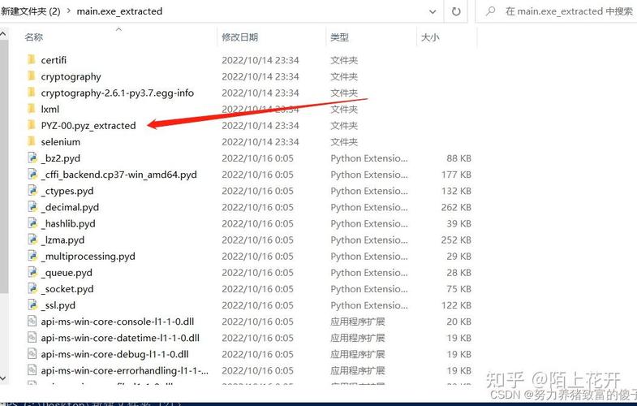Select the _ctypes.pyd file name
The height and width of the screenshot is (406, 637).
click(67, 191)
